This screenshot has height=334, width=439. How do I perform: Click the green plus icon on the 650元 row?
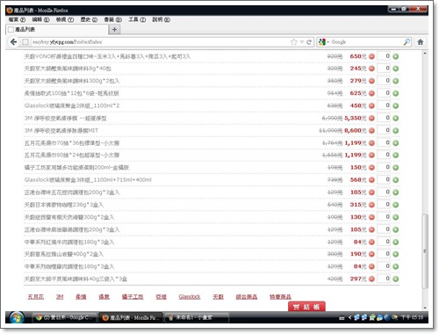point(396,56)
